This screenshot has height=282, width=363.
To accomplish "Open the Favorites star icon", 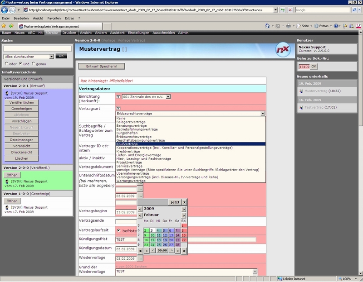I will (4, 26).
